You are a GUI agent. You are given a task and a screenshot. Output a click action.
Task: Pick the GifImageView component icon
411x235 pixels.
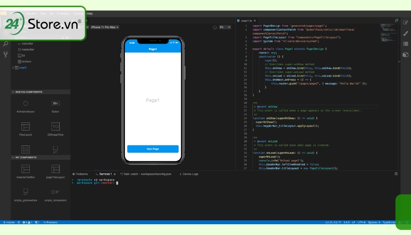pos(56,126)
